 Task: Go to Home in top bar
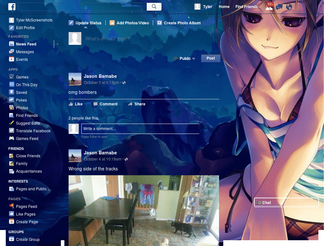[224, 7]
